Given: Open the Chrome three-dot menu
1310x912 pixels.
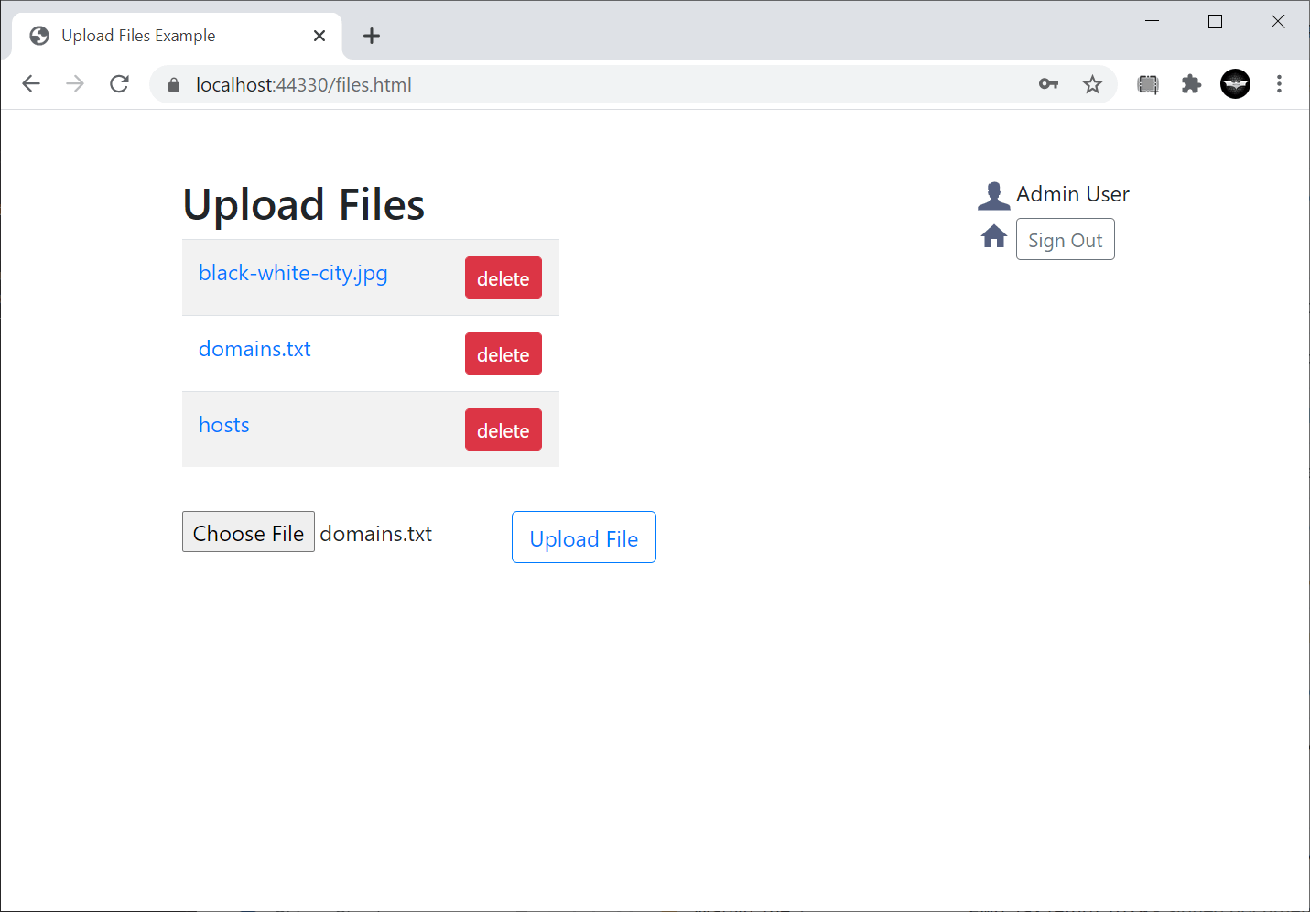Looking at the screenshot, I should tap(1279, 83).
